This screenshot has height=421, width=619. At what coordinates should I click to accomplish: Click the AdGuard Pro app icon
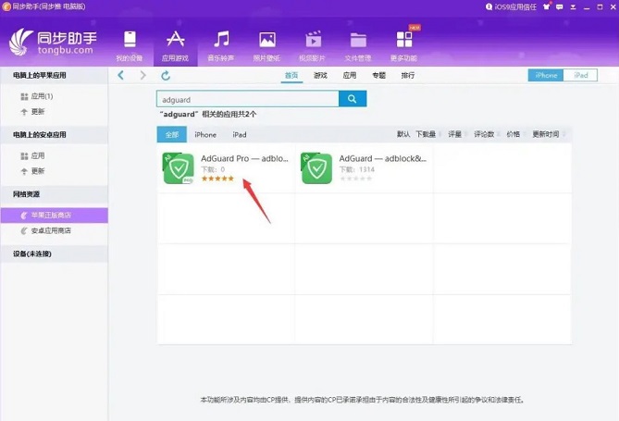(x=178, y=168)
